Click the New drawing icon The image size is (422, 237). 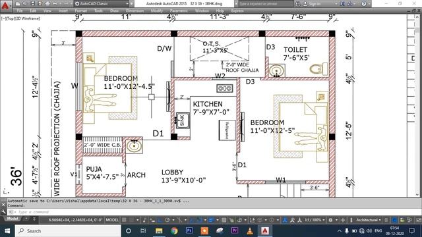coord(18,4)
